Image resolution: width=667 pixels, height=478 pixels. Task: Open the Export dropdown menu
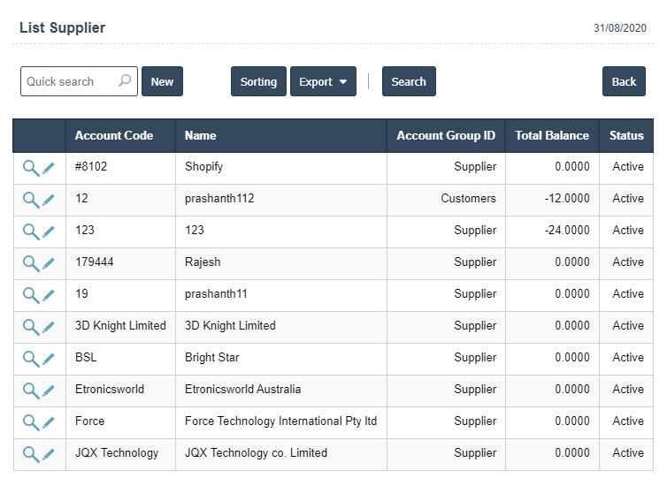(323, 81)
